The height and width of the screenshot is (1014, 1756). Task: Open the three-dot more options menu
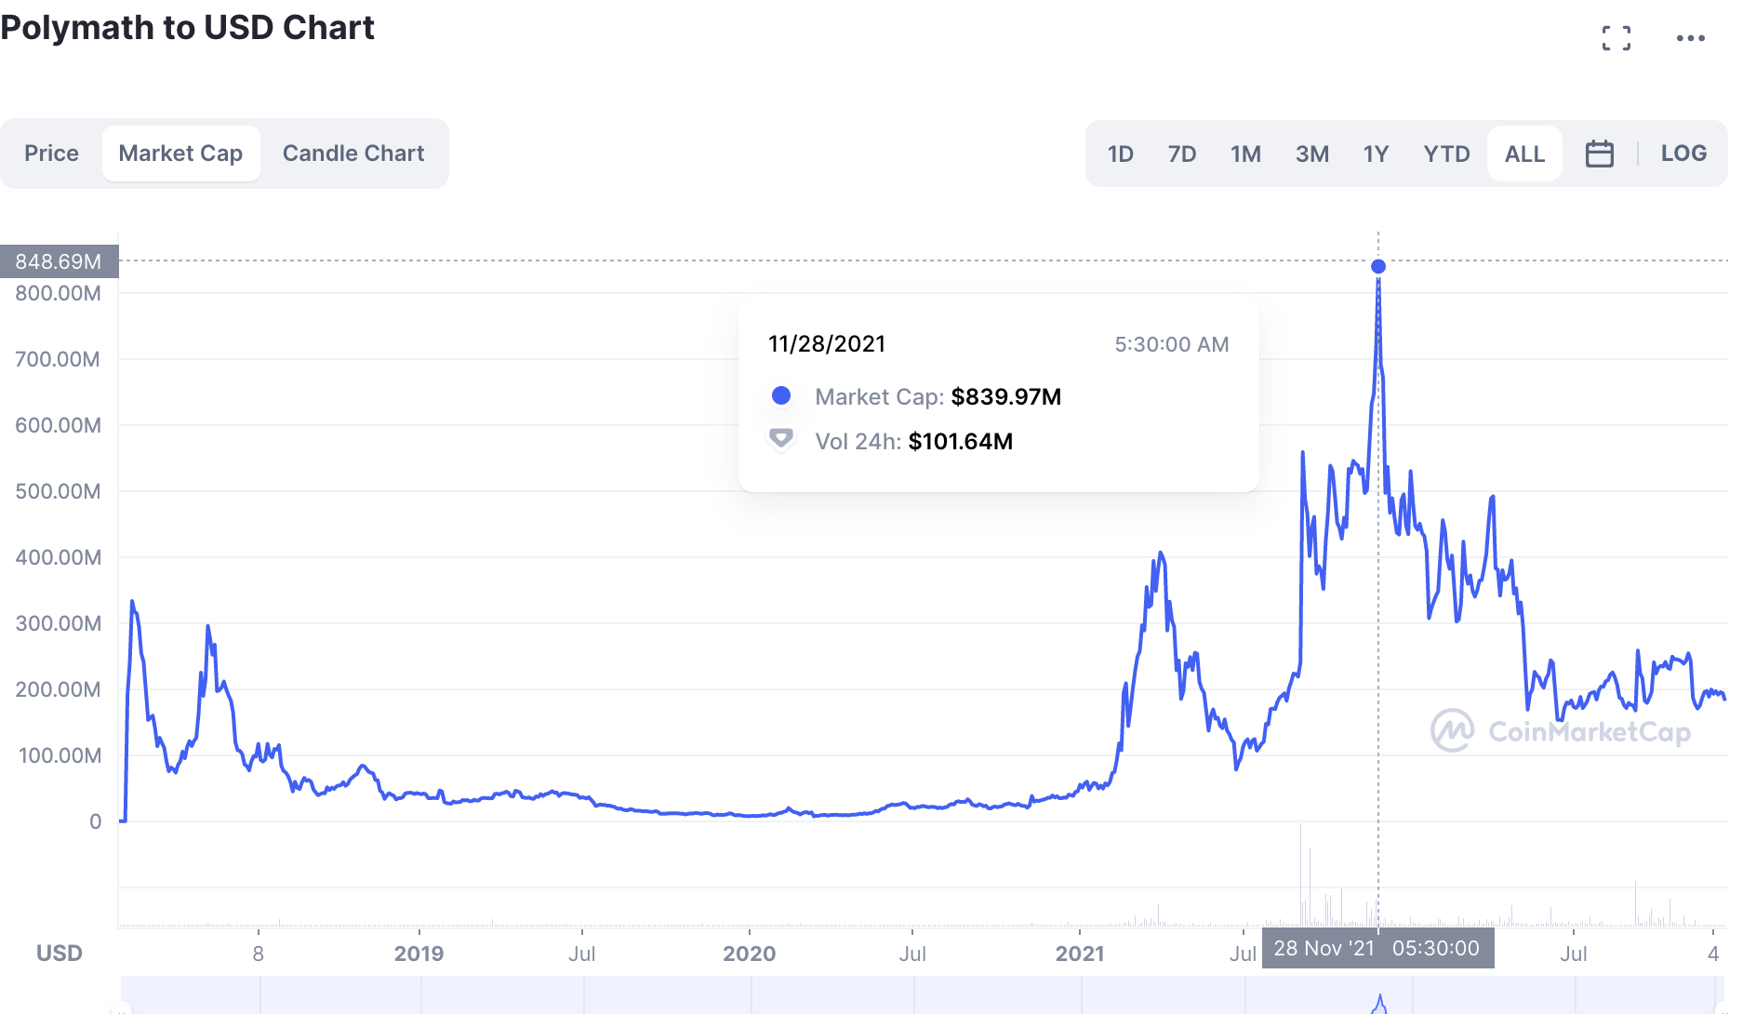(x=1690, y=38)
